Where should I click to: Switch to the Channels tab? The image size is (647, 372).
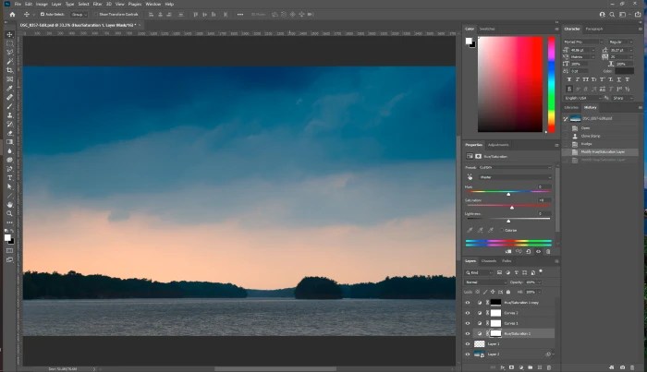point(488,261)
